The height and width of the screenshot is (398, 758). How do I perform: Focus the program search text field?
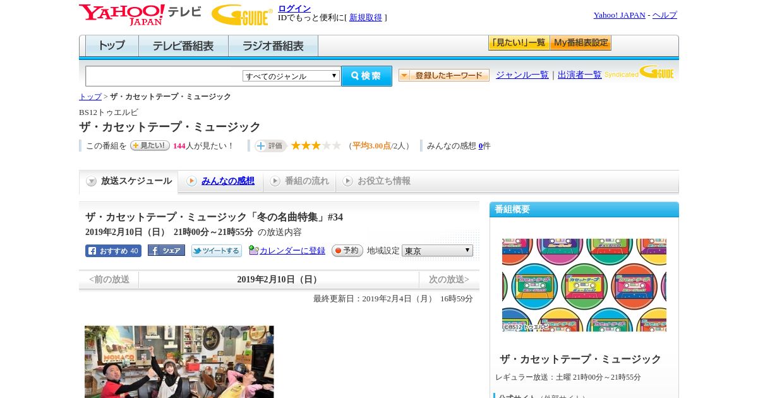coord(164,76)
